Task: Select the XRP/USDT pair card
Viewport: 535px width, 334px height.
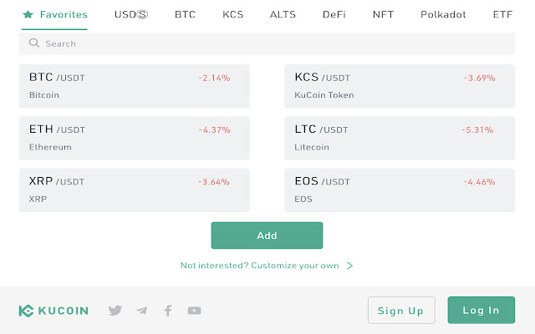Action: (x=134, y=190)
